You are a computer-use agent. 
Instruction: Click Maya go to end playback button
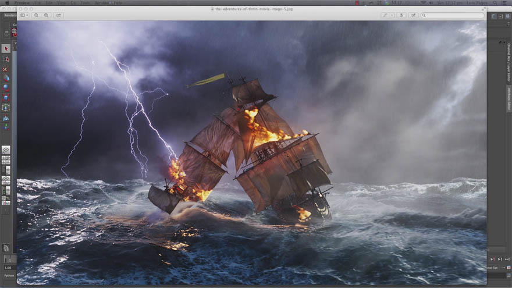pyautogui.click(x=507, y=259)
